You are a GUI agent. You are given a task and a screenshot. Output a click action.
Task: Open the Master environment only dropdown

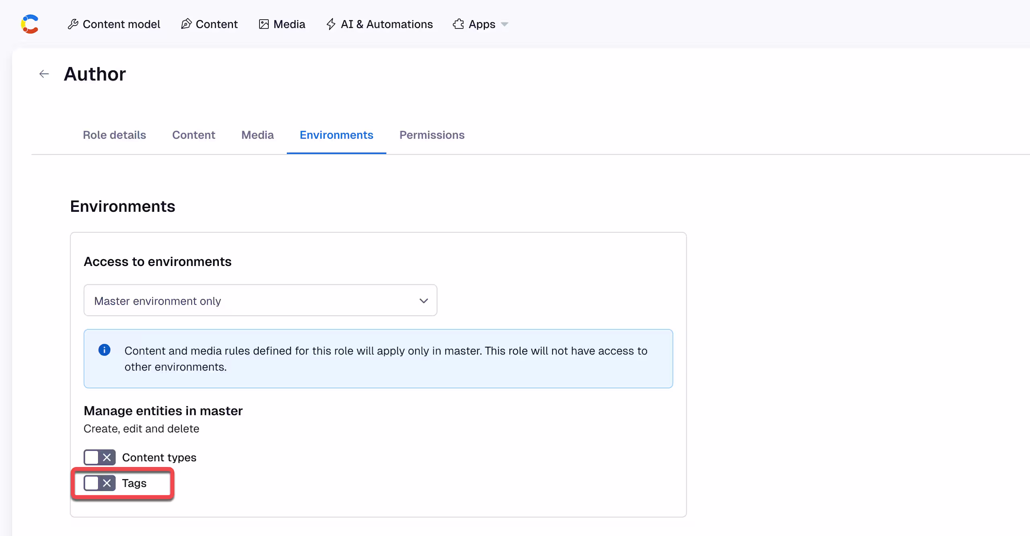pyautogui.click(x=260, y=300)
